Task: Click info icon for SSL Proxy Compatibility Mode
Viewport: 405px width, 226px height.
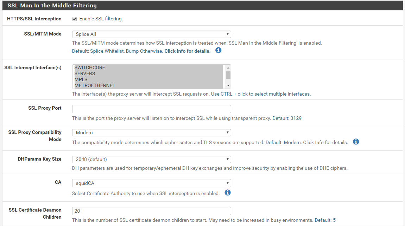Action: pyautogui.click(x=356, y=142)
